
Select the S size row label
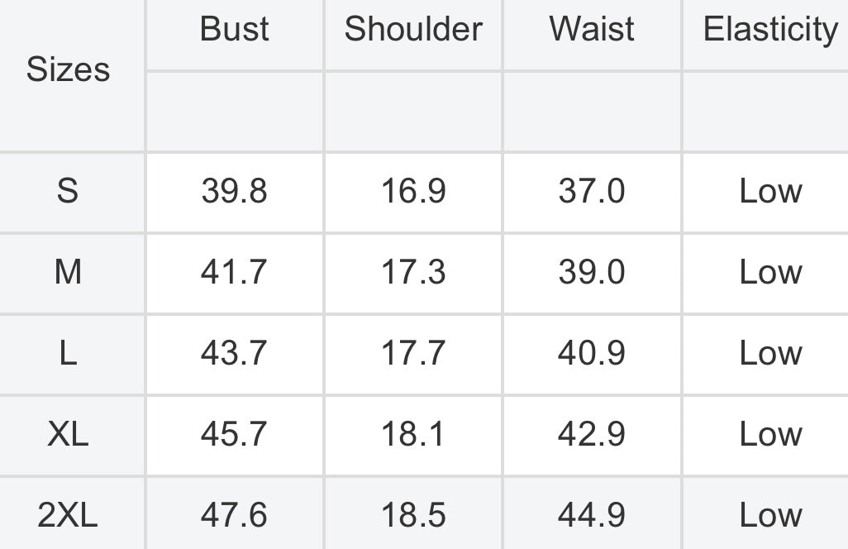click(68, 191)
